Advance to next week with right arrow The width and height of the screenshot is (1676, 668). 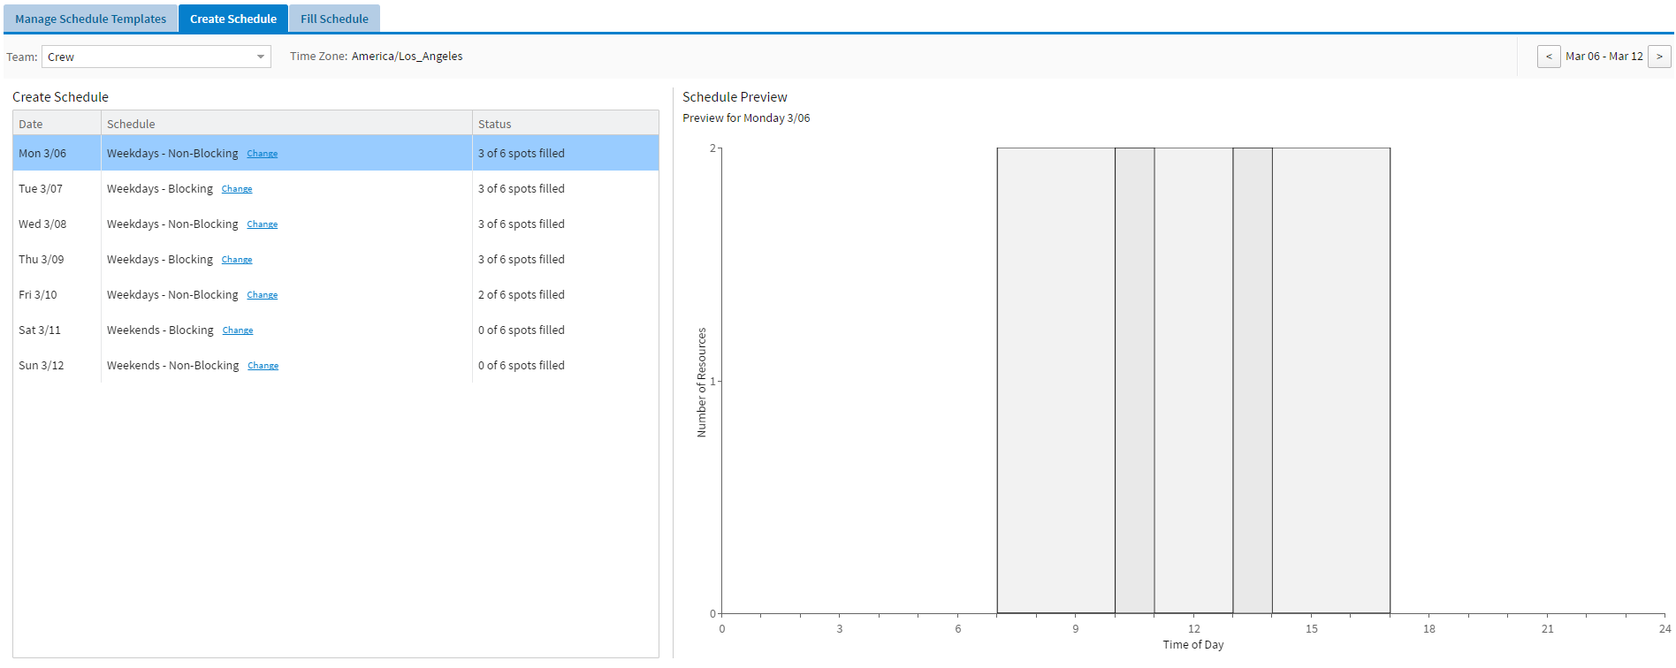pyautogui.click(x=1659, y=57)
